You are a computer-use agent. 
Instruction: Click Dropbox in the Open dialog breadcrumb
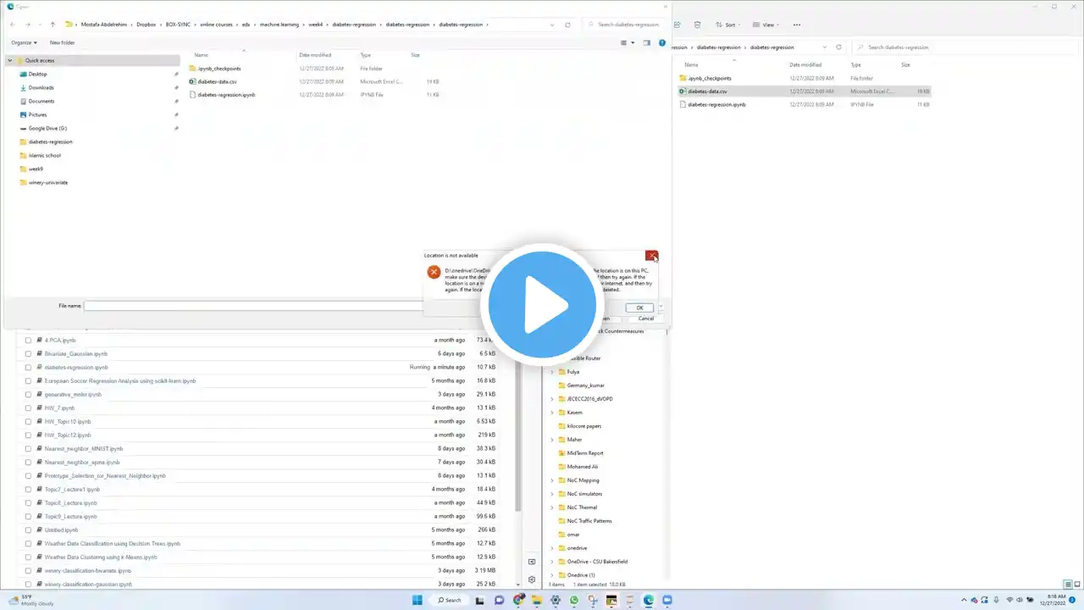[x=147, y=25]
